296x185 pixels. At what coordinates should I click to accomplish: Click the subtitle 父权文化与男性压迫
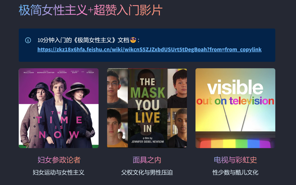(x=147, y=172)
